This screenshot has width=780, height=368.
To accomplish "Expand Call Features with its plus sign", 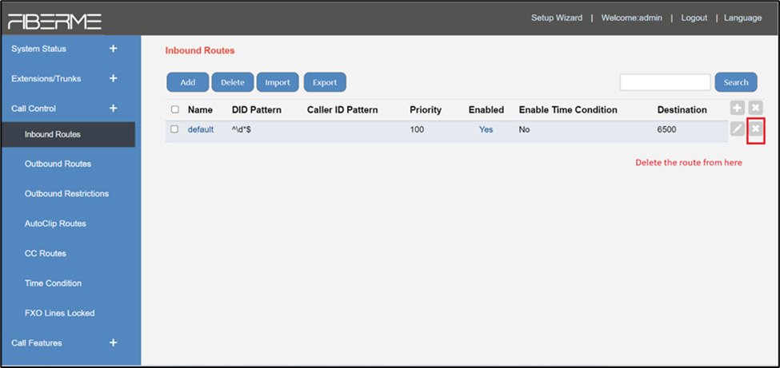I will pyautogui.click(x=113, y=342).
